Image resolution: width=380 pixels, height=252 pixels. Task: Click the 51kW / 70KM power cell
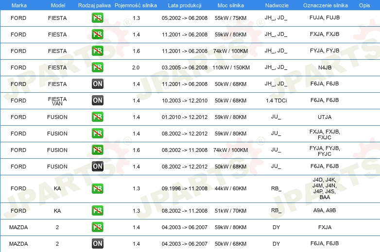(230, 211)
